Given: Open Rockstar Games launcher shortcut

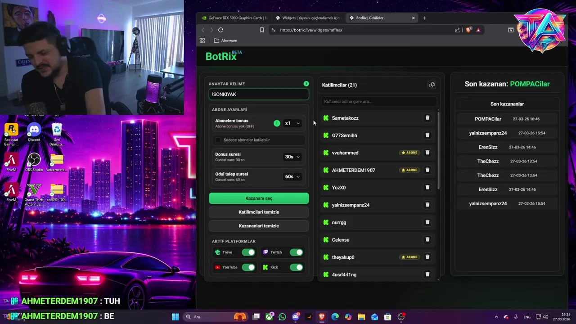Looking at the screenshot, I should [11, 135].
